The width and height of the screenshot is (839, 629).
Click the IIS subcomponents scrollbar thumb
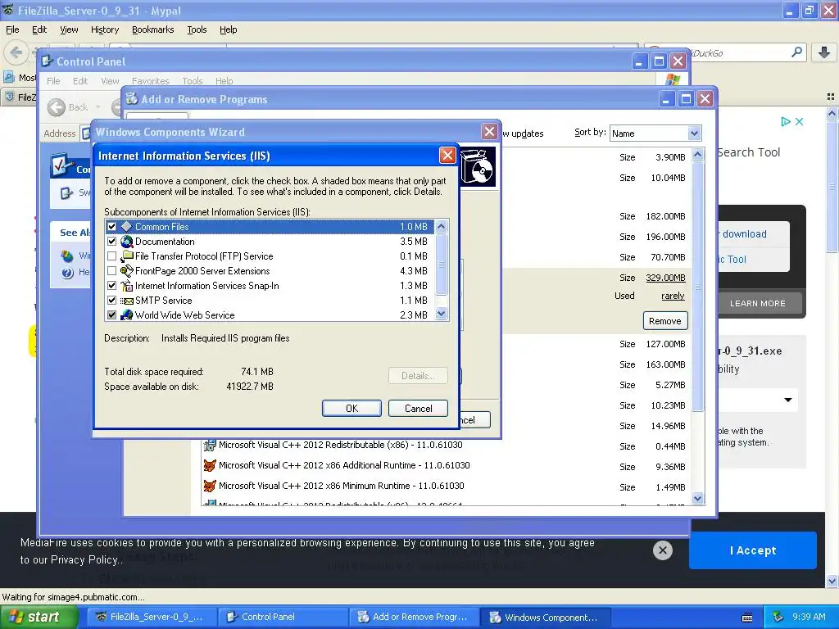point(442,265)
